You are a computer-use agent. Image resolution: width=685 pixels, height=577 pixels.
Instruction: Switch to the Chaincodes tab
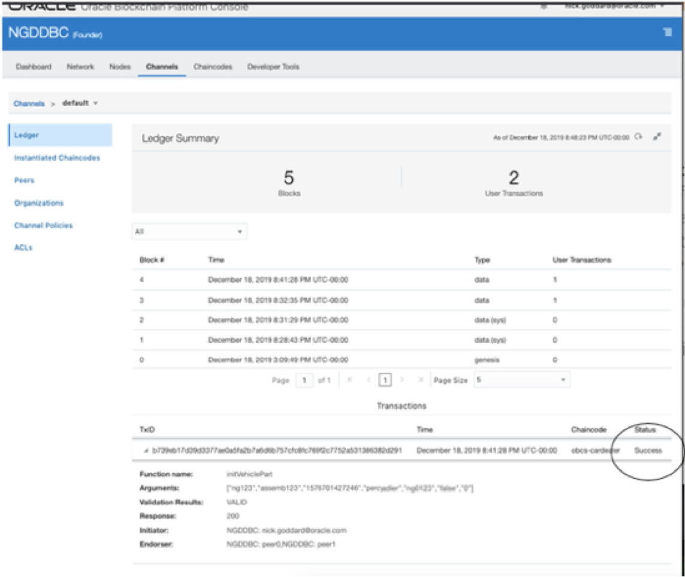(x=213, y=66)
